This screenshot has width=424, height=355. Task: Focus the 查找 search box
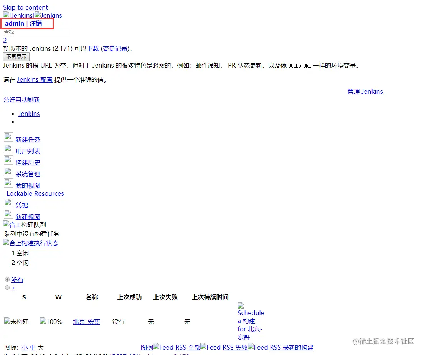pos(36,32)
